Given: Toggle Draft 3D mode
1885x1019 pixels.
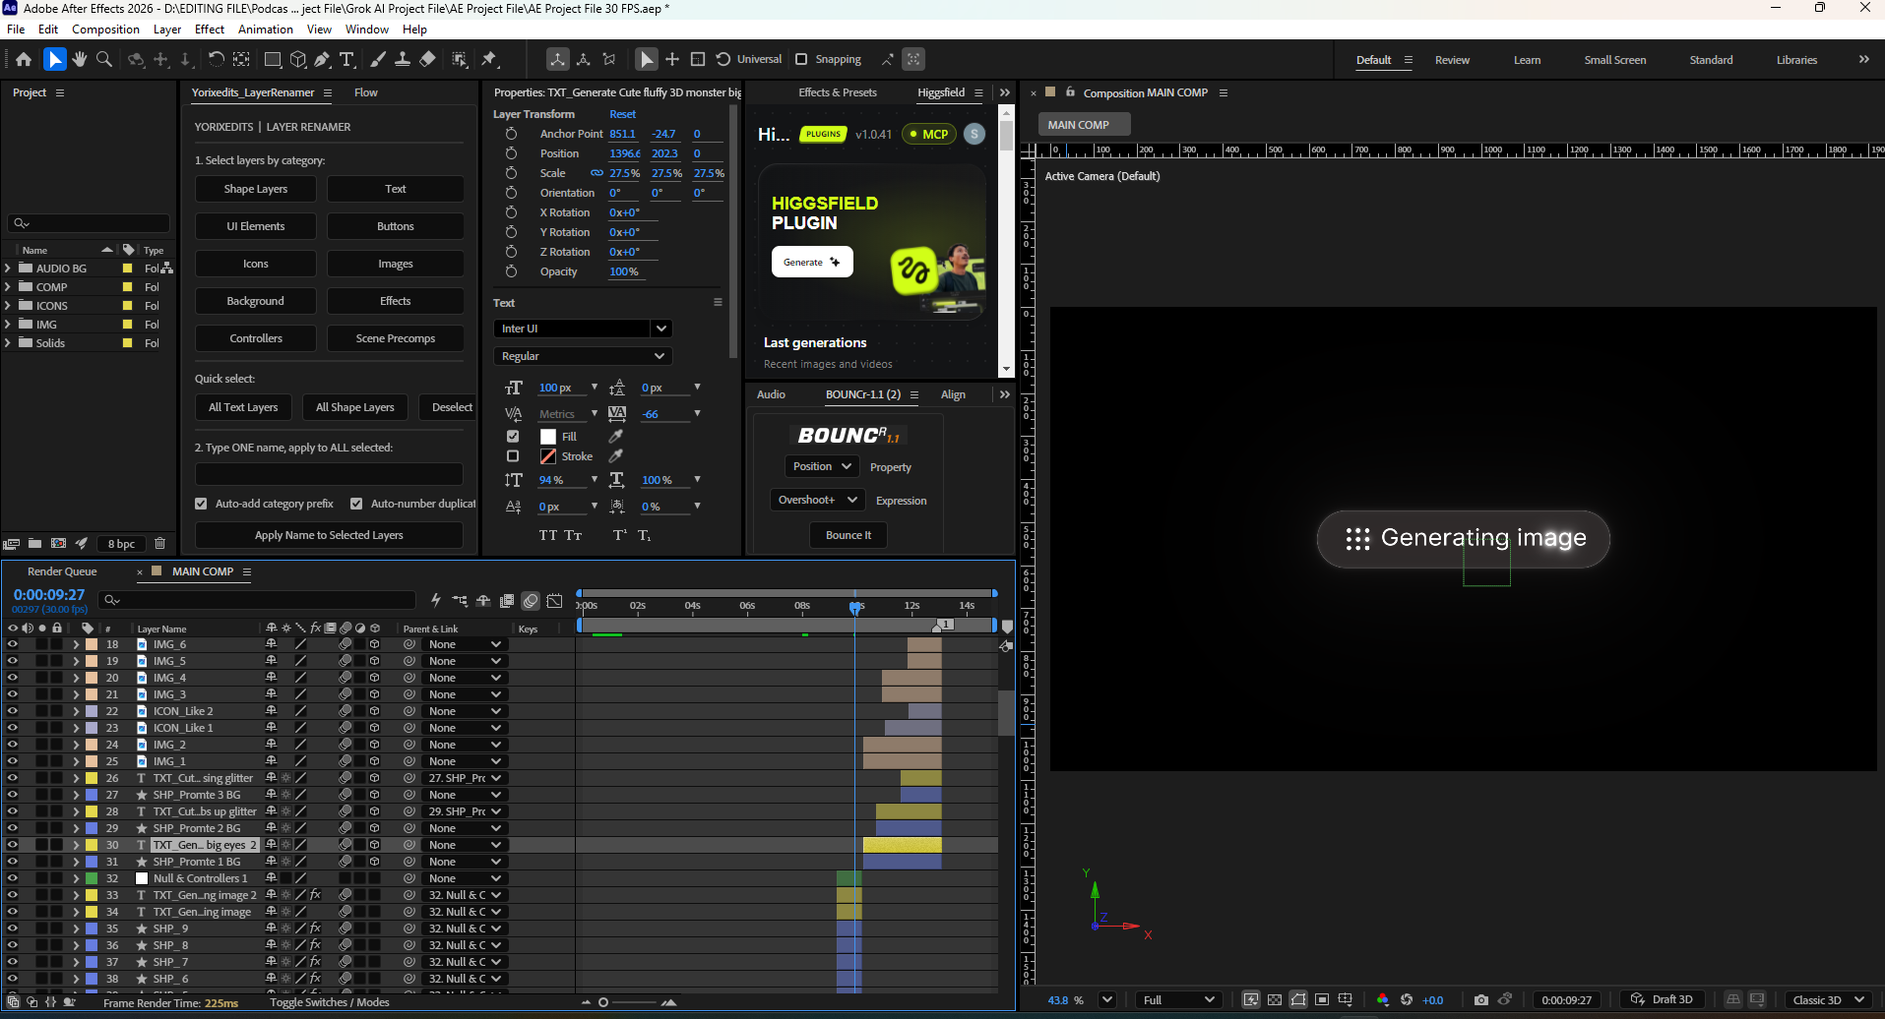Looking at the screenshot, I should click(1662, 999).
